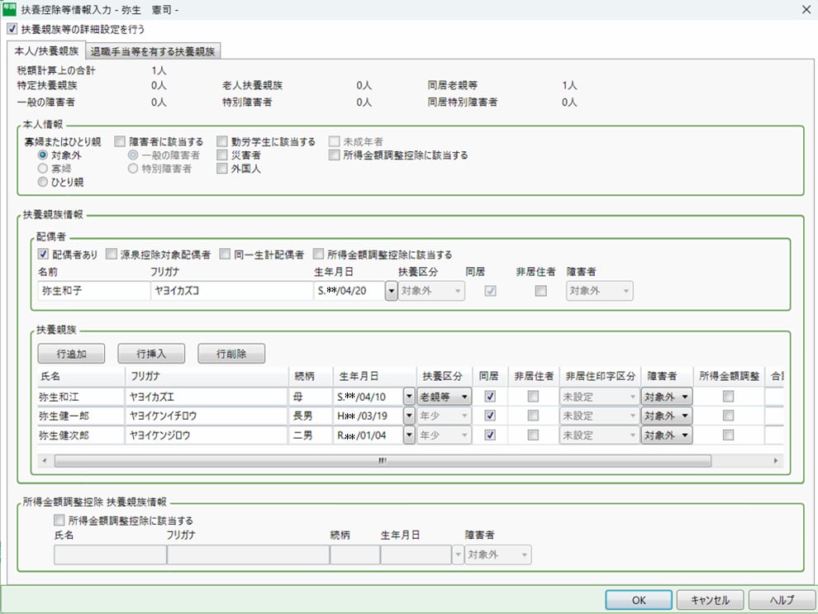This screenshot has height=614, width=818.
Task: Open birthdate picker for 弥生健次郎
Action: (x=409, y=436)
